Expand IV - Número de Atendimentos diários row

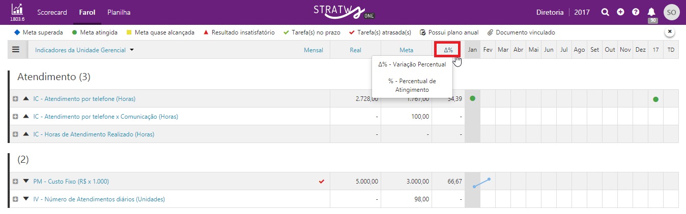point(15,199)
